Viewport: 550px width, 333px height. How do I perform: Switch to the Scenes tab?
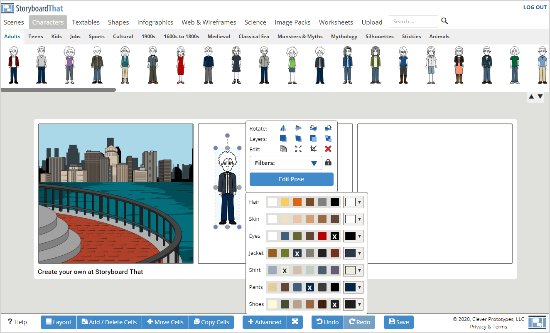(x=14, y=22)
